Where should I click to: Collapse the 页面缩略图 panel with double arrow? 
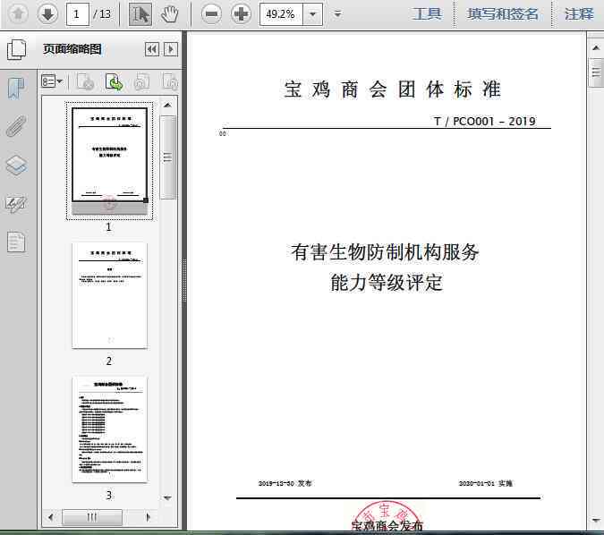coord(152,49)
